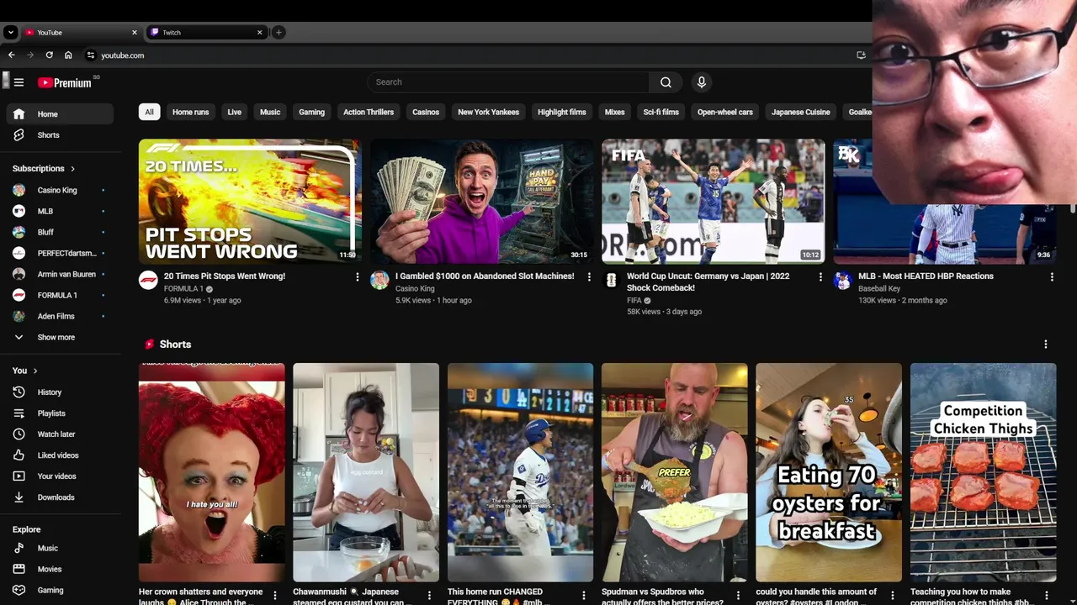1077x605 pixels.
Task: Open Music under Explore
Action: [x=59, y=548]
